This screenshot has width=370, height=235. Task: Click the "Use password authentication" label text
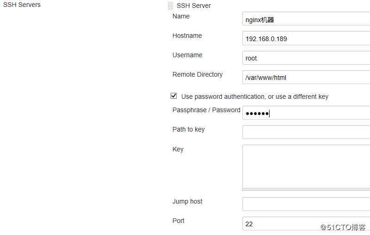254,96
